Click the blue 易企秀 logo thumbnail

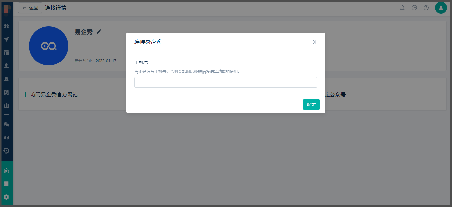pyautogui.click(x=49, y=46)
